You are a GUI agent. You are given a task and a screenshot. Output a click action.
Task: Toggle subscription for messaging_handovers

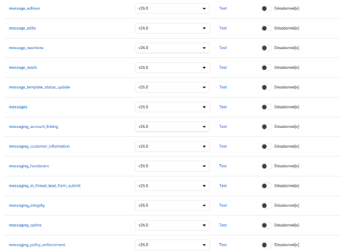[x=267, y=166]
